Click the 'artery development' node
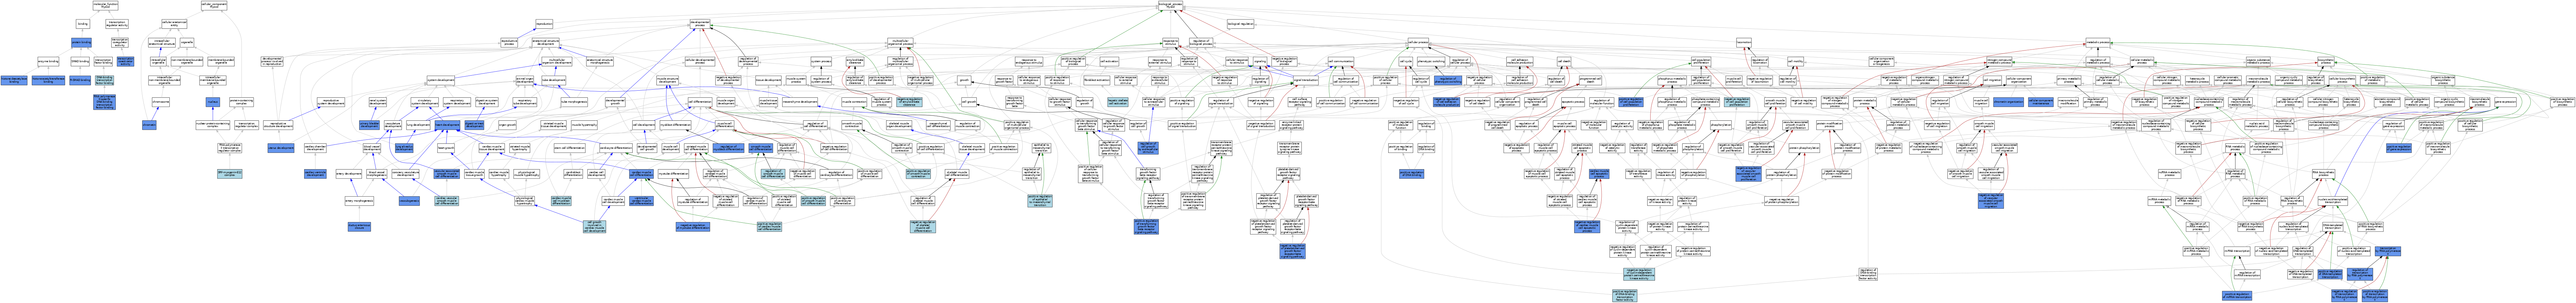The width and height of the screenshot is (2576, 303). coord(348,174)
